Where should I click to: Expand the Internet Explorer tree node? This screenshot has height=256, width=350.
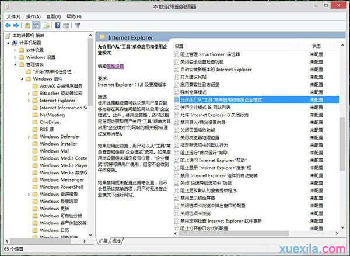click(x=29, y=101)
